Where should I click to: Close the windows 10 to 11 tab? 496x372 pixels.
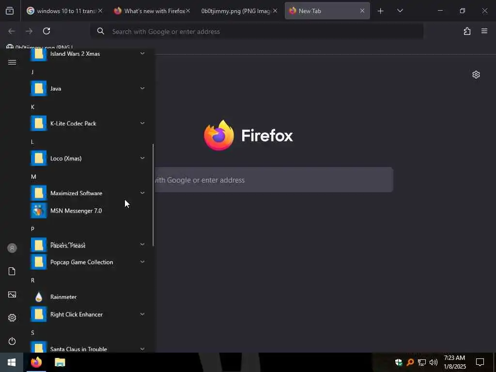pos(100,11)
